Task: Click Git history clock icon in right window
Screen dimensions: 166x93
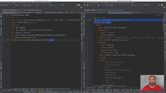Action: tap(146, 5)
